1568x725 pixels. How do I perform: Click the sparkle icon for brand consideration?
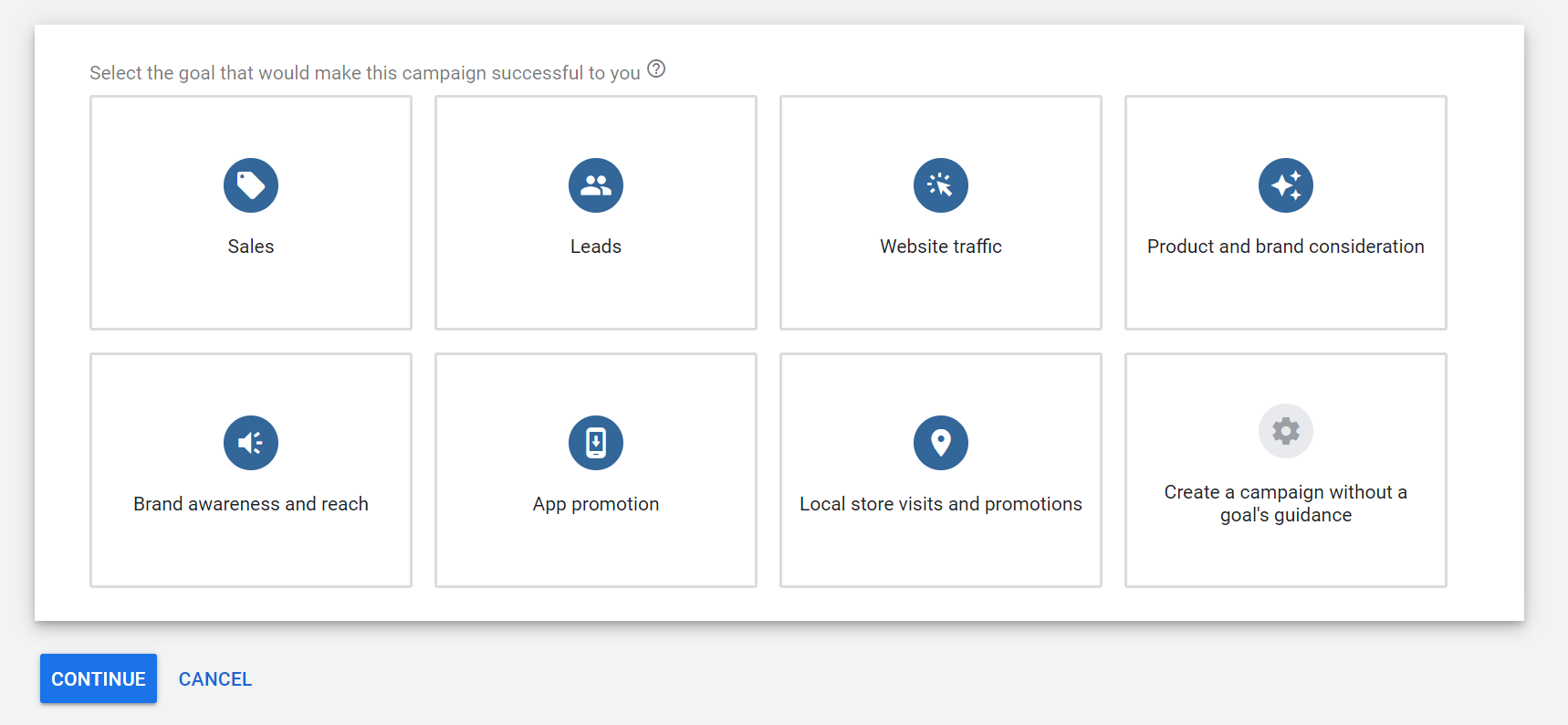pyautogui.click(x=1286, y=185)
